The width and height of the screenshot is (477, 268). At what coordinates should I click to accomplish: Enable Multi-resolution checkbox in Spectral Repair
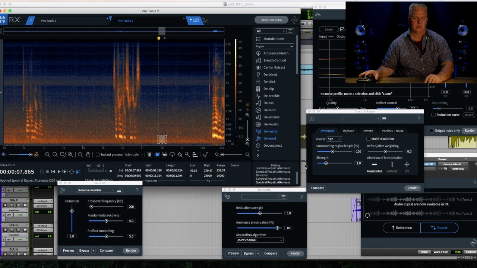click(x=369, y=139)
